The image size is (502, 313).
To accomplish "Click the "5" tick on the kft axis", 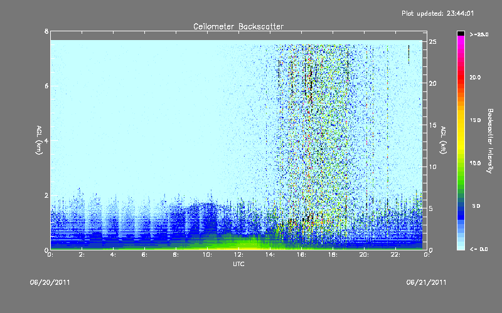I will pos(431,208).
